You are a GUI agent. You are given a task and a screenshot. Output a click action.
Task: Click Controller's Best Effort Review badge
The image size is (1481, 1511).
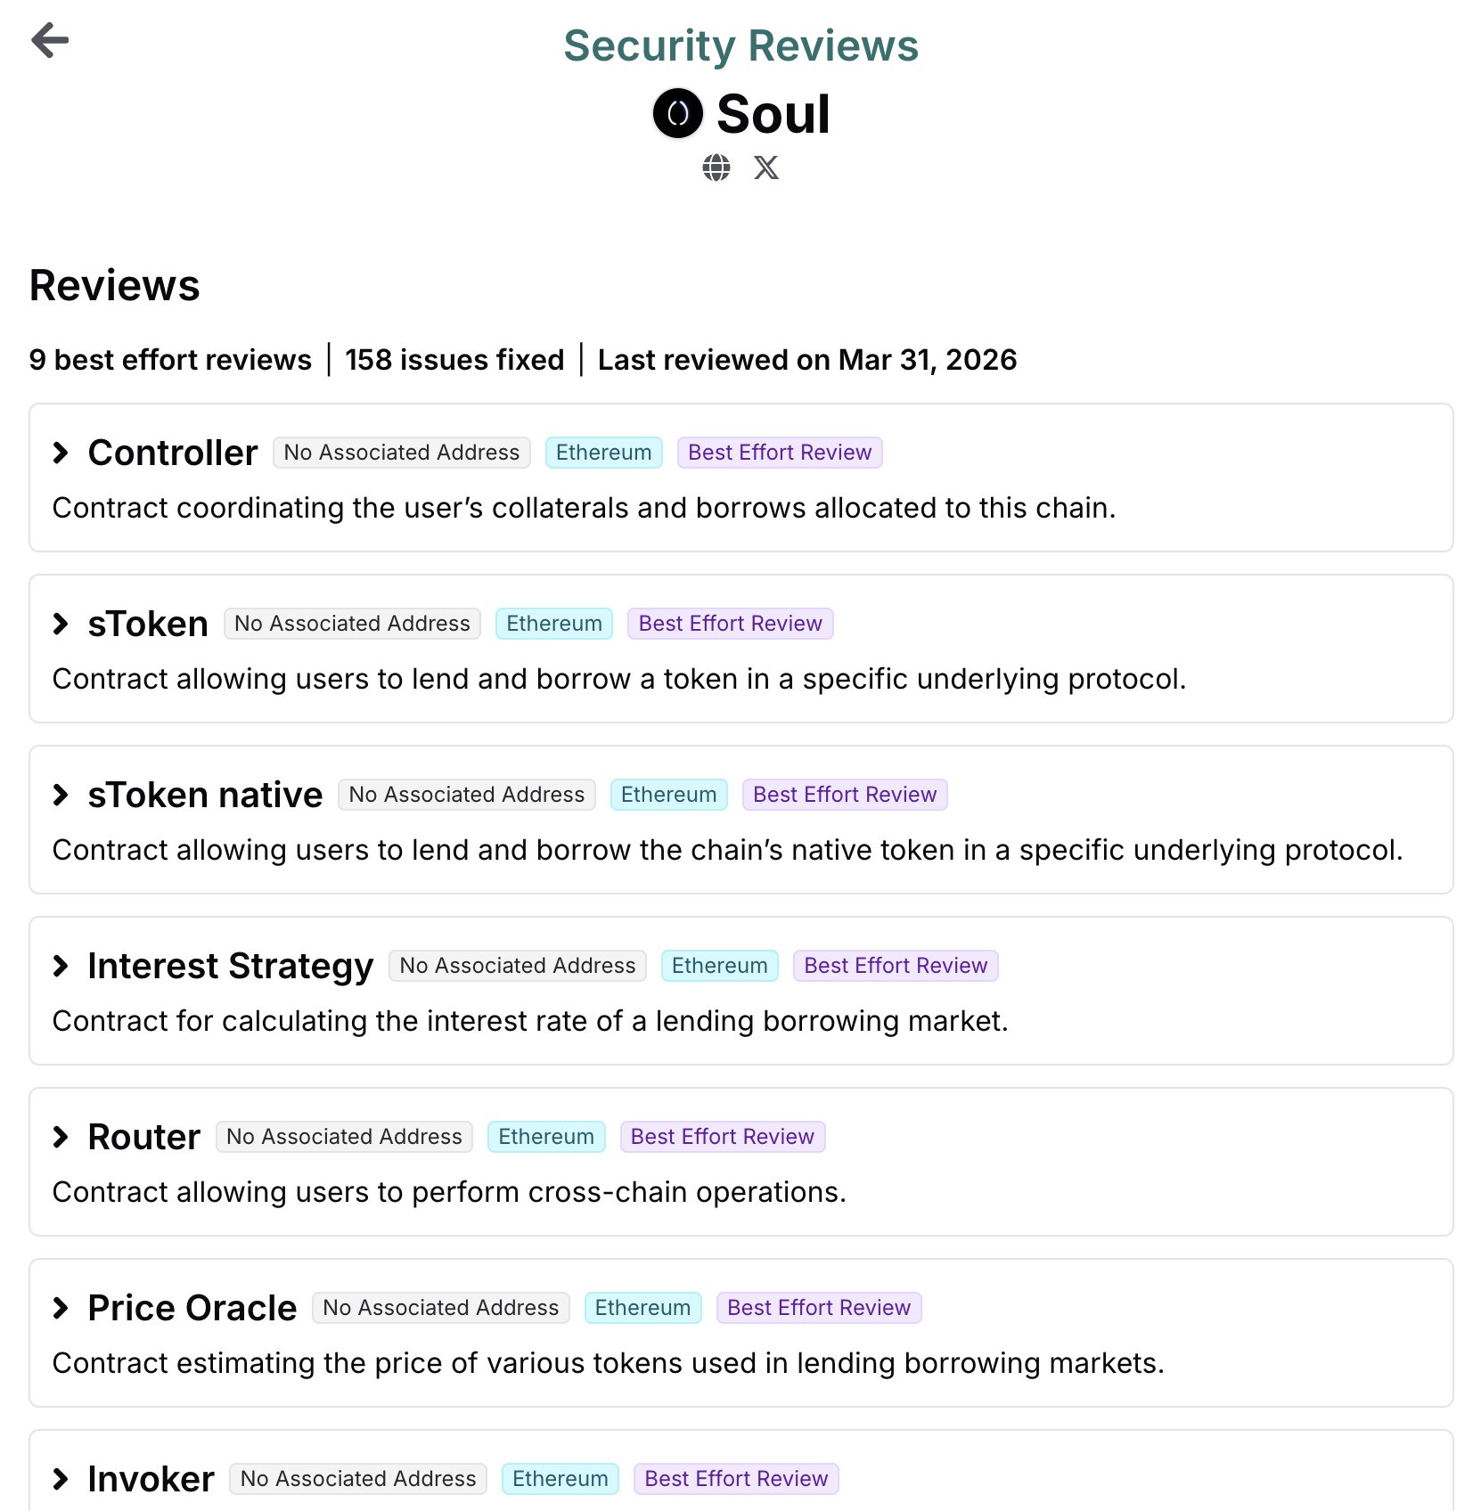click(x=780, y=453)
